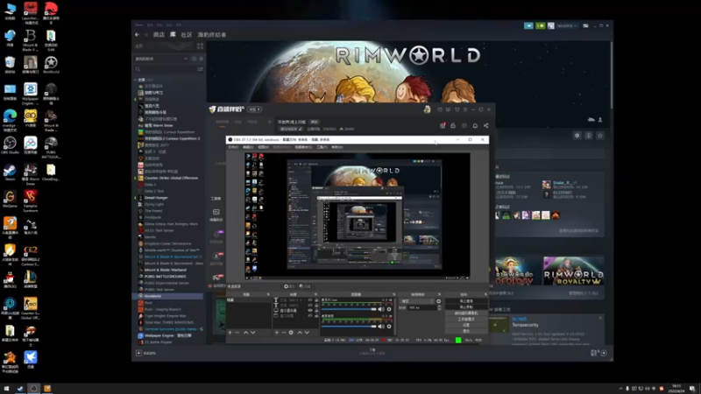Favorite RimWorld using star icon in Steam
The height and width of the screenshot is (394, 701).
(600, 136)
